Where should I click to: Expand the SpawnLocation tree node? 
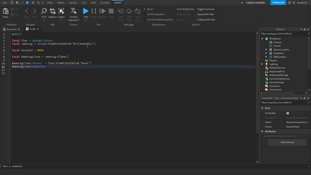coord(266,50)
